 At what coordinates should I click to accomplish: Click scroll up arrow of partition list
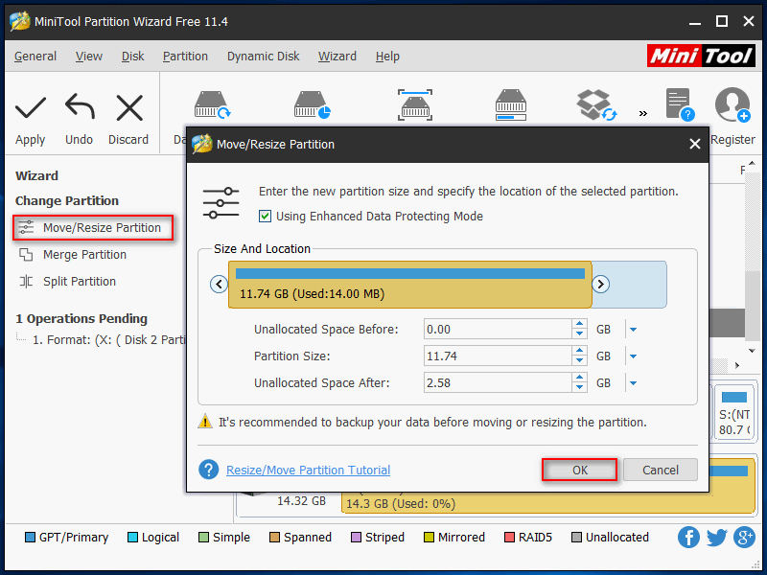tap(752, 164)
